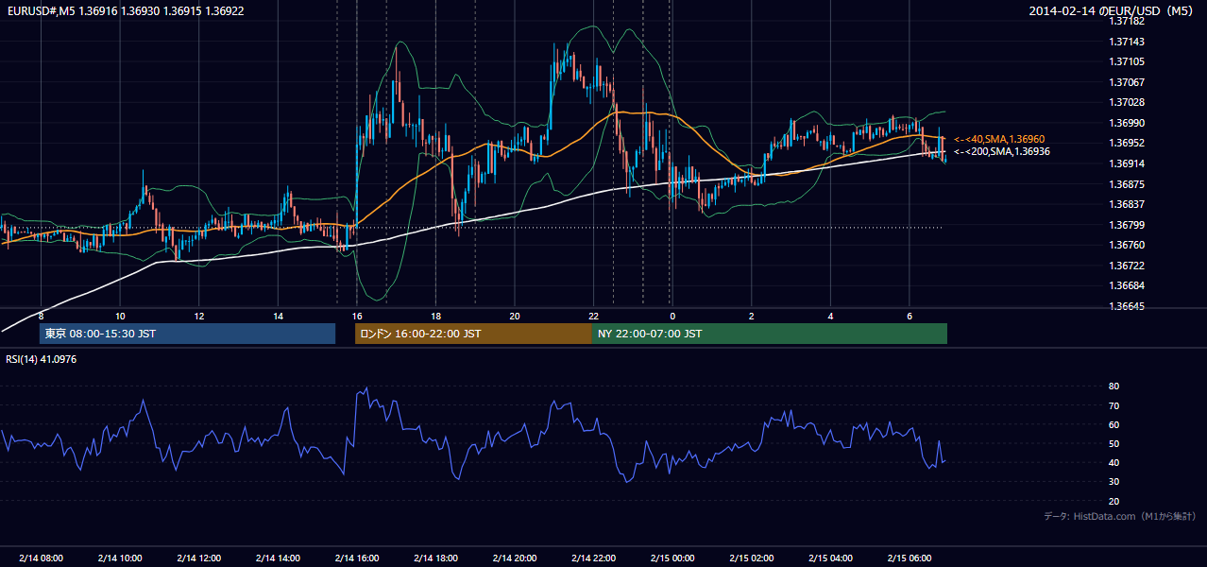Click price axis value 1.36837
Screen dimensions: 1207x567
[x=1127, y=204]
